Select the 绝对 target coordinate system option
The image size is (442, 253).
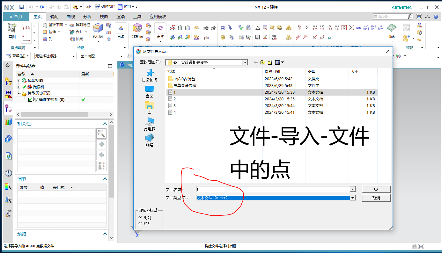[x=140, y=218]
